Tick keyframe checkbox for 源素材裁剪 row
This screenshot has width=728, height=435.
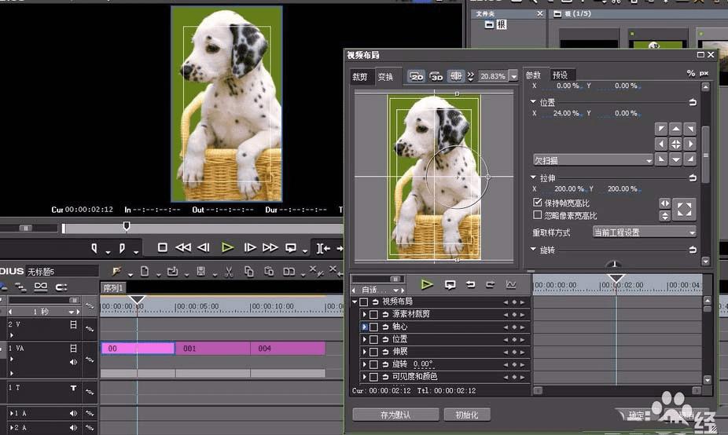click(373, 314)
